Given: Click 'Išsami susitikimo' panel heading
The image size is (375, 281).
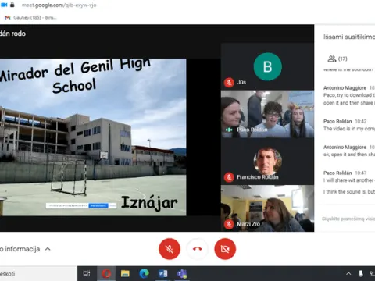Looking at the screenshot, I should [x=349, y=37].
